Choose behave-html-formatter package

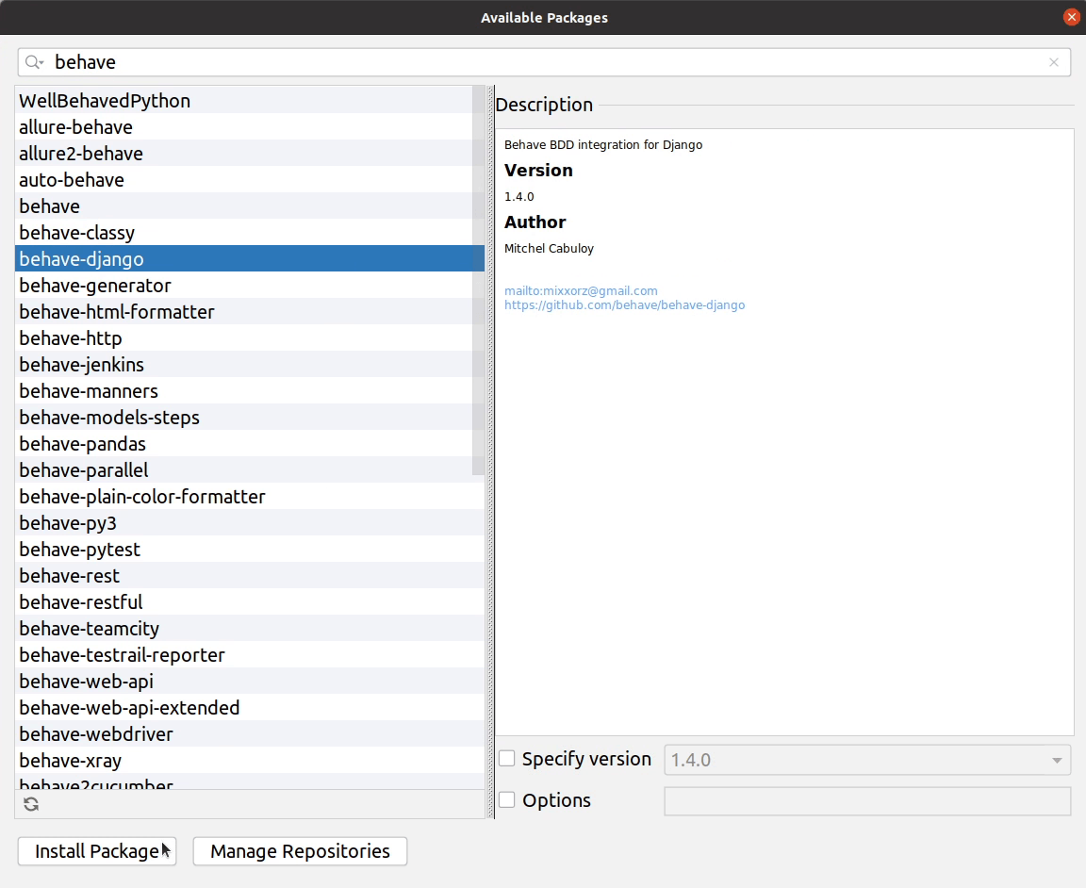click(117, 312)
